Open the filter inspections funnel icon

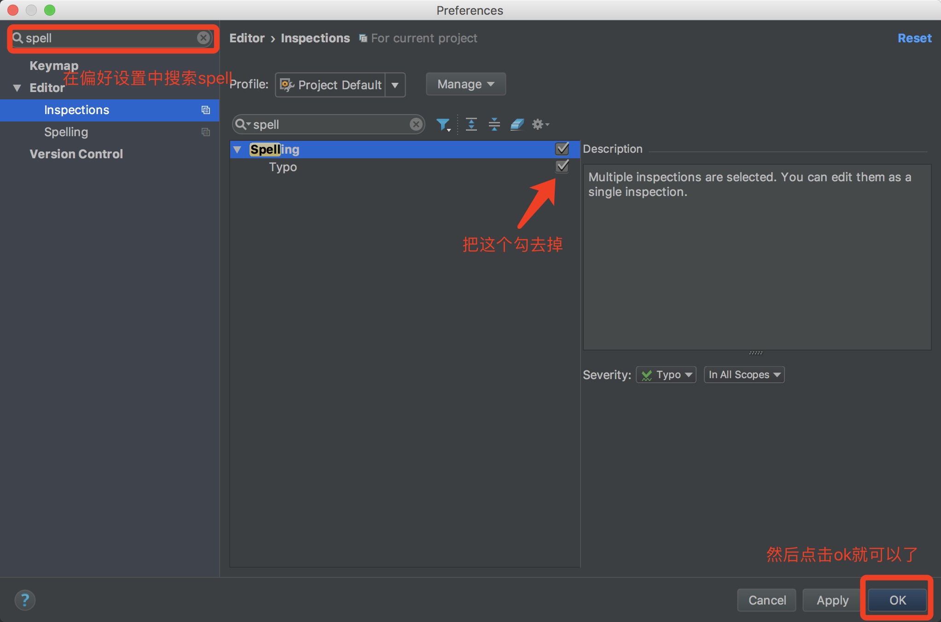point(443,124)
